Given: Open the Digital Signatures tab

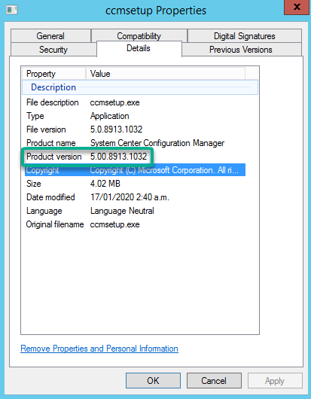Looking at the screenshot, I should tap(244, 36).
